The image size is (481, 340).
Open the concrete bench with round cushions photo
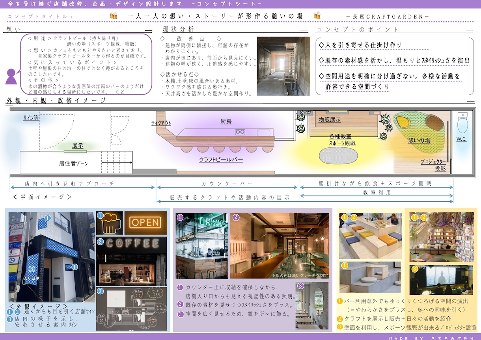[x=370, y=277]
